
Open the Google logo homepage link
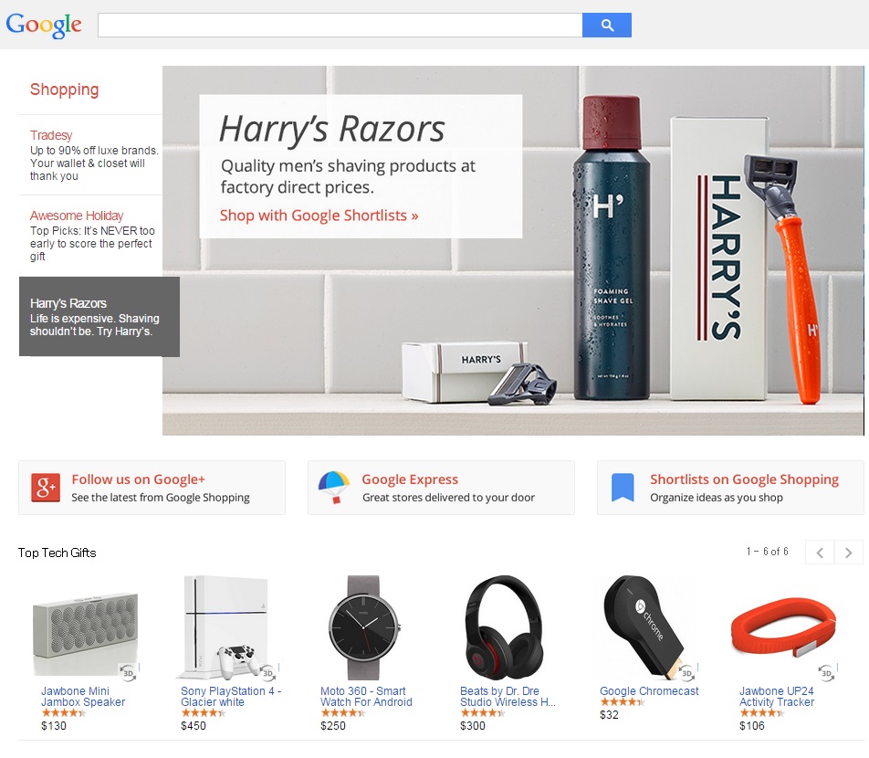coord(44,26)
